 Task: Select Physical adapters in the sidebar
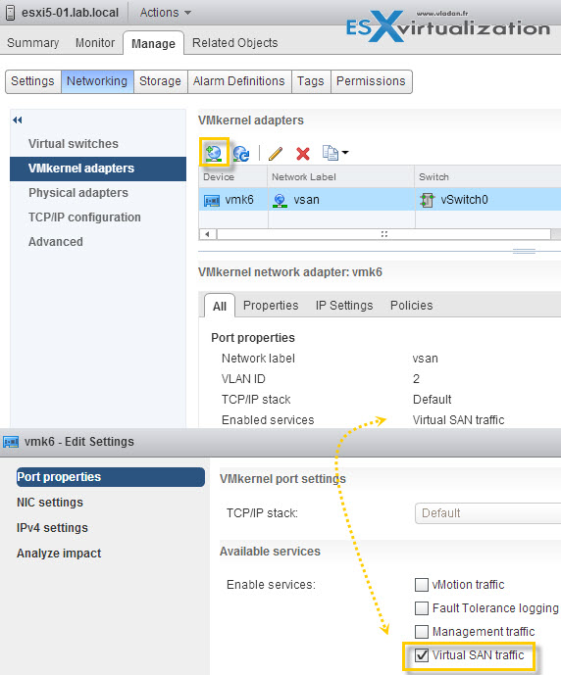point(98,193)
